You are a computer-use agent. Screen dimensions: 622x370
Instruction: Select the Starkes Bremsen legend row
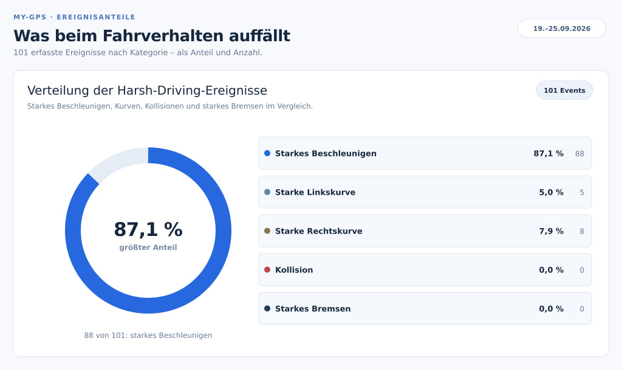(425, 309)
